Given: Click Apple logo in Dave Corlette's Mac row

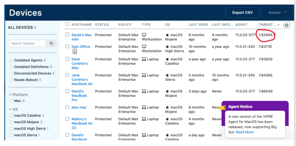Looking at the screenshot, I should pos(167,59).
